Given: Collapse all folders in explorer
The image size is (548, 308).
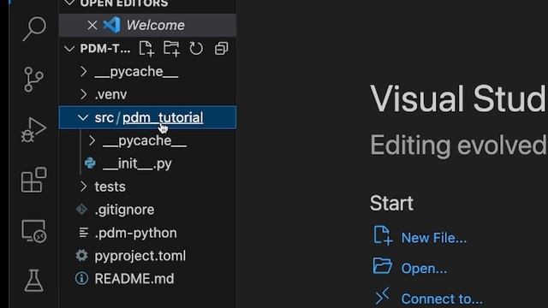Looking at the screenshot, I should click(x=221, y=49).
